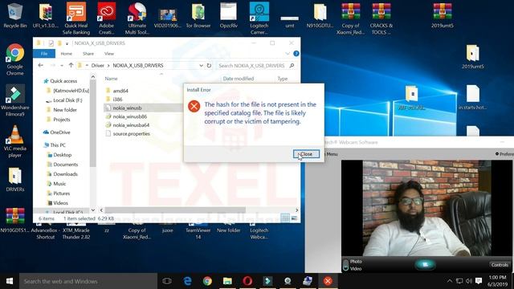Image resolution: width=514 pixels, height=289 pixels.
Task: Open Controls in webcam software window
Action: [x=500, y=265]
